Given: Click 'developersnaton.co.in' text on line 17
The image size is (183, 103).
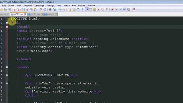Looking at the screenshot, I should coord(76,83).
